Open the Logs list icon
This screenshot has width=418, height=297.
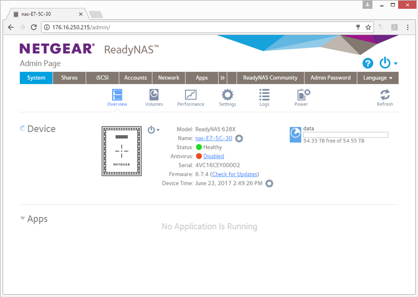coord(264,94)
